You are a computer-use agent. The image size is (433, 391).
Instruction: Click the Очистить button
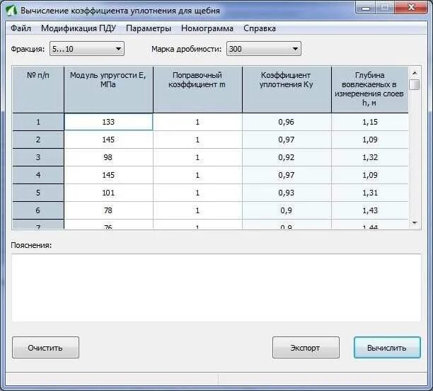[45, 347]
